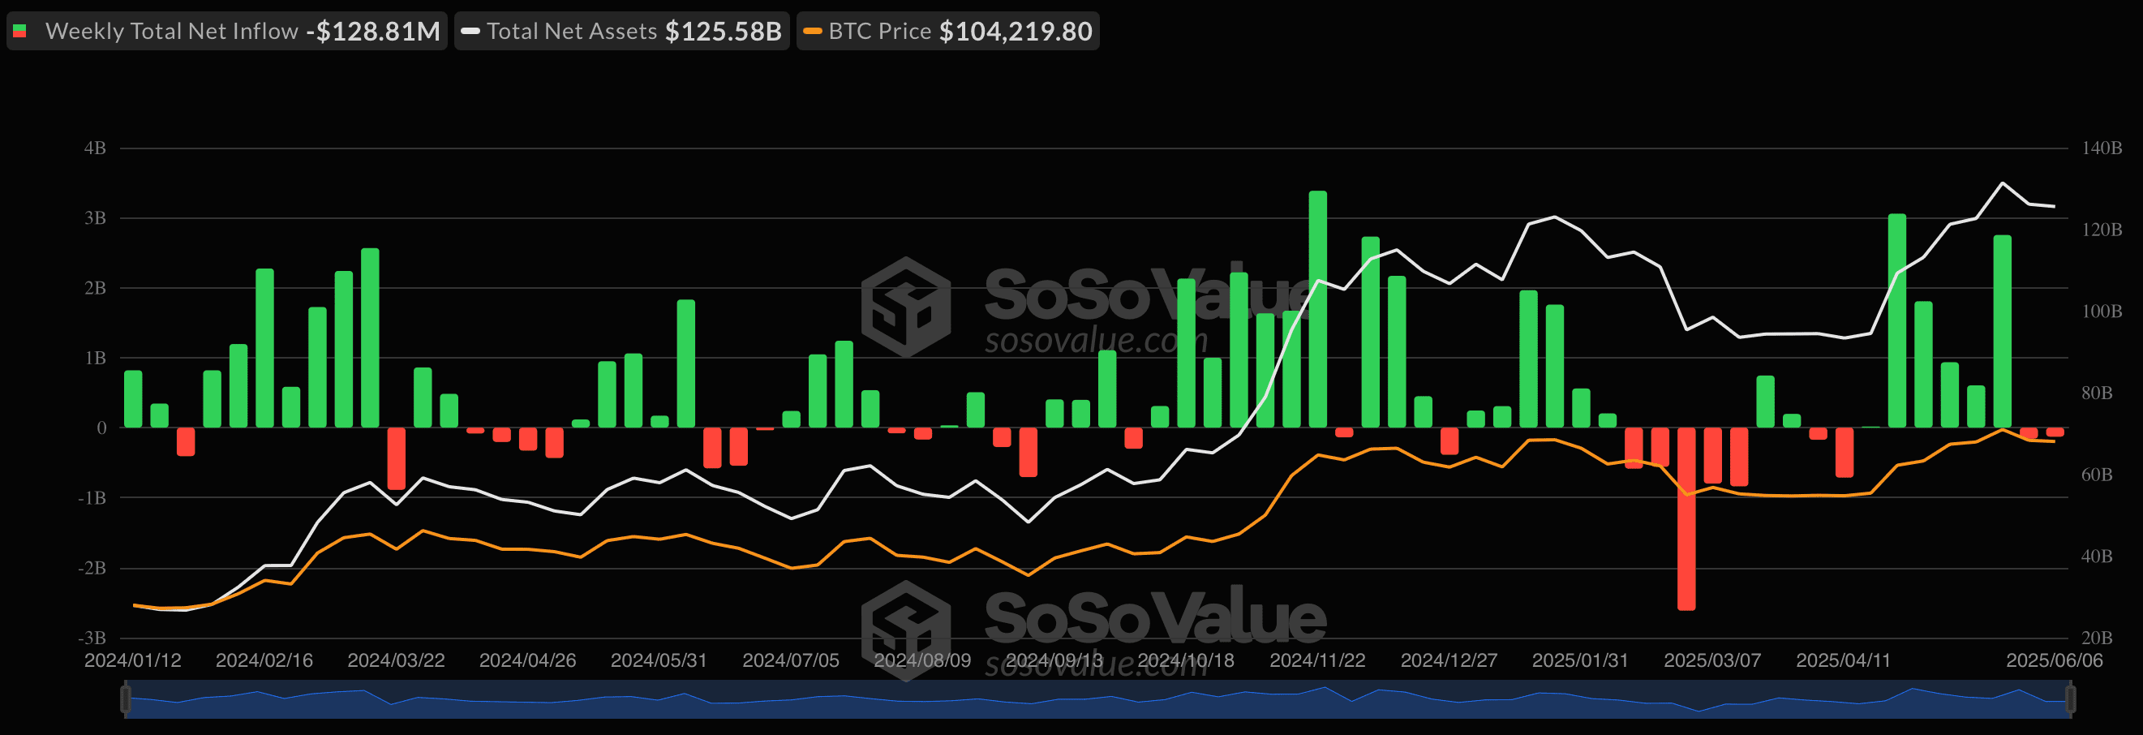The image size is (2143, 735).
Task: Click the white Total Net Assets marker
Action: point(470,32)
